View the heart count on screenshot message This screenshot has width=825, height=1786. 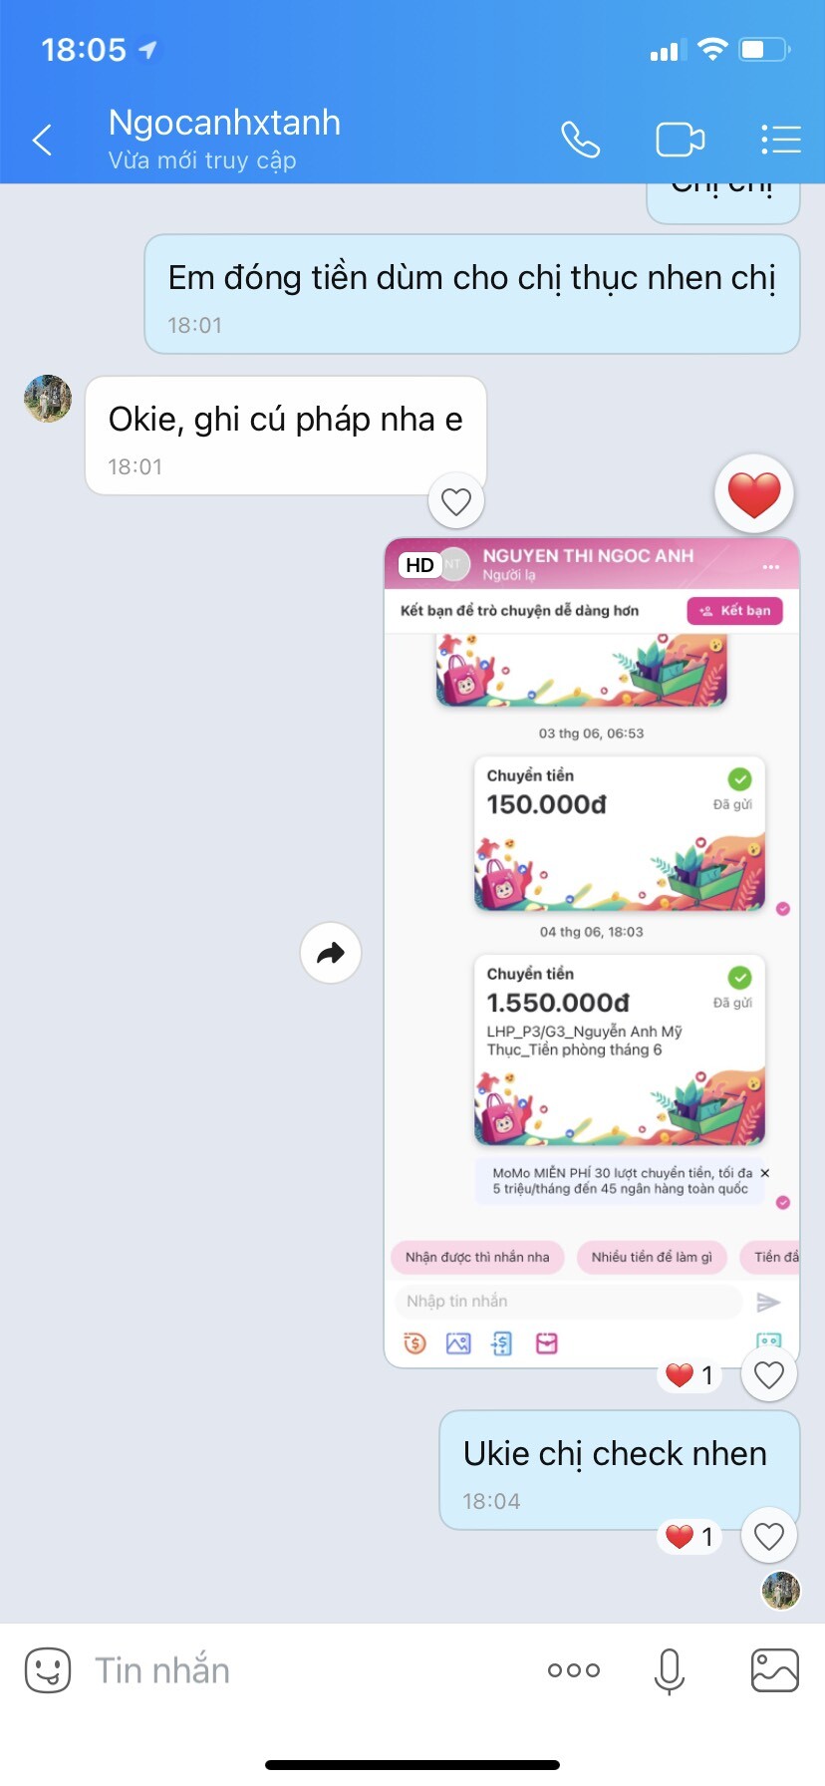(x=689, y=1375)
